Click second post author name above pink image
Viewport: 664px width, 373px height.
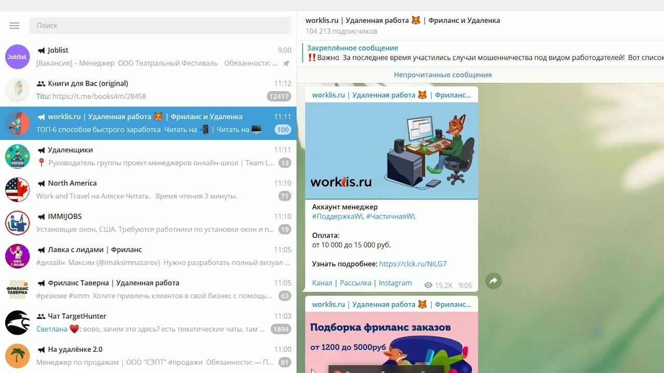click(391, 304)
